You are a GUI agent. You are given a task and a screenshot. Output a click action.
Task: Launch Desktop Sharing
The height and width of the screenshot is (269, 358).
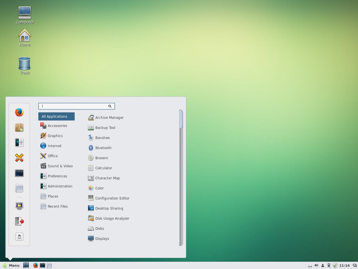(105, 208)
